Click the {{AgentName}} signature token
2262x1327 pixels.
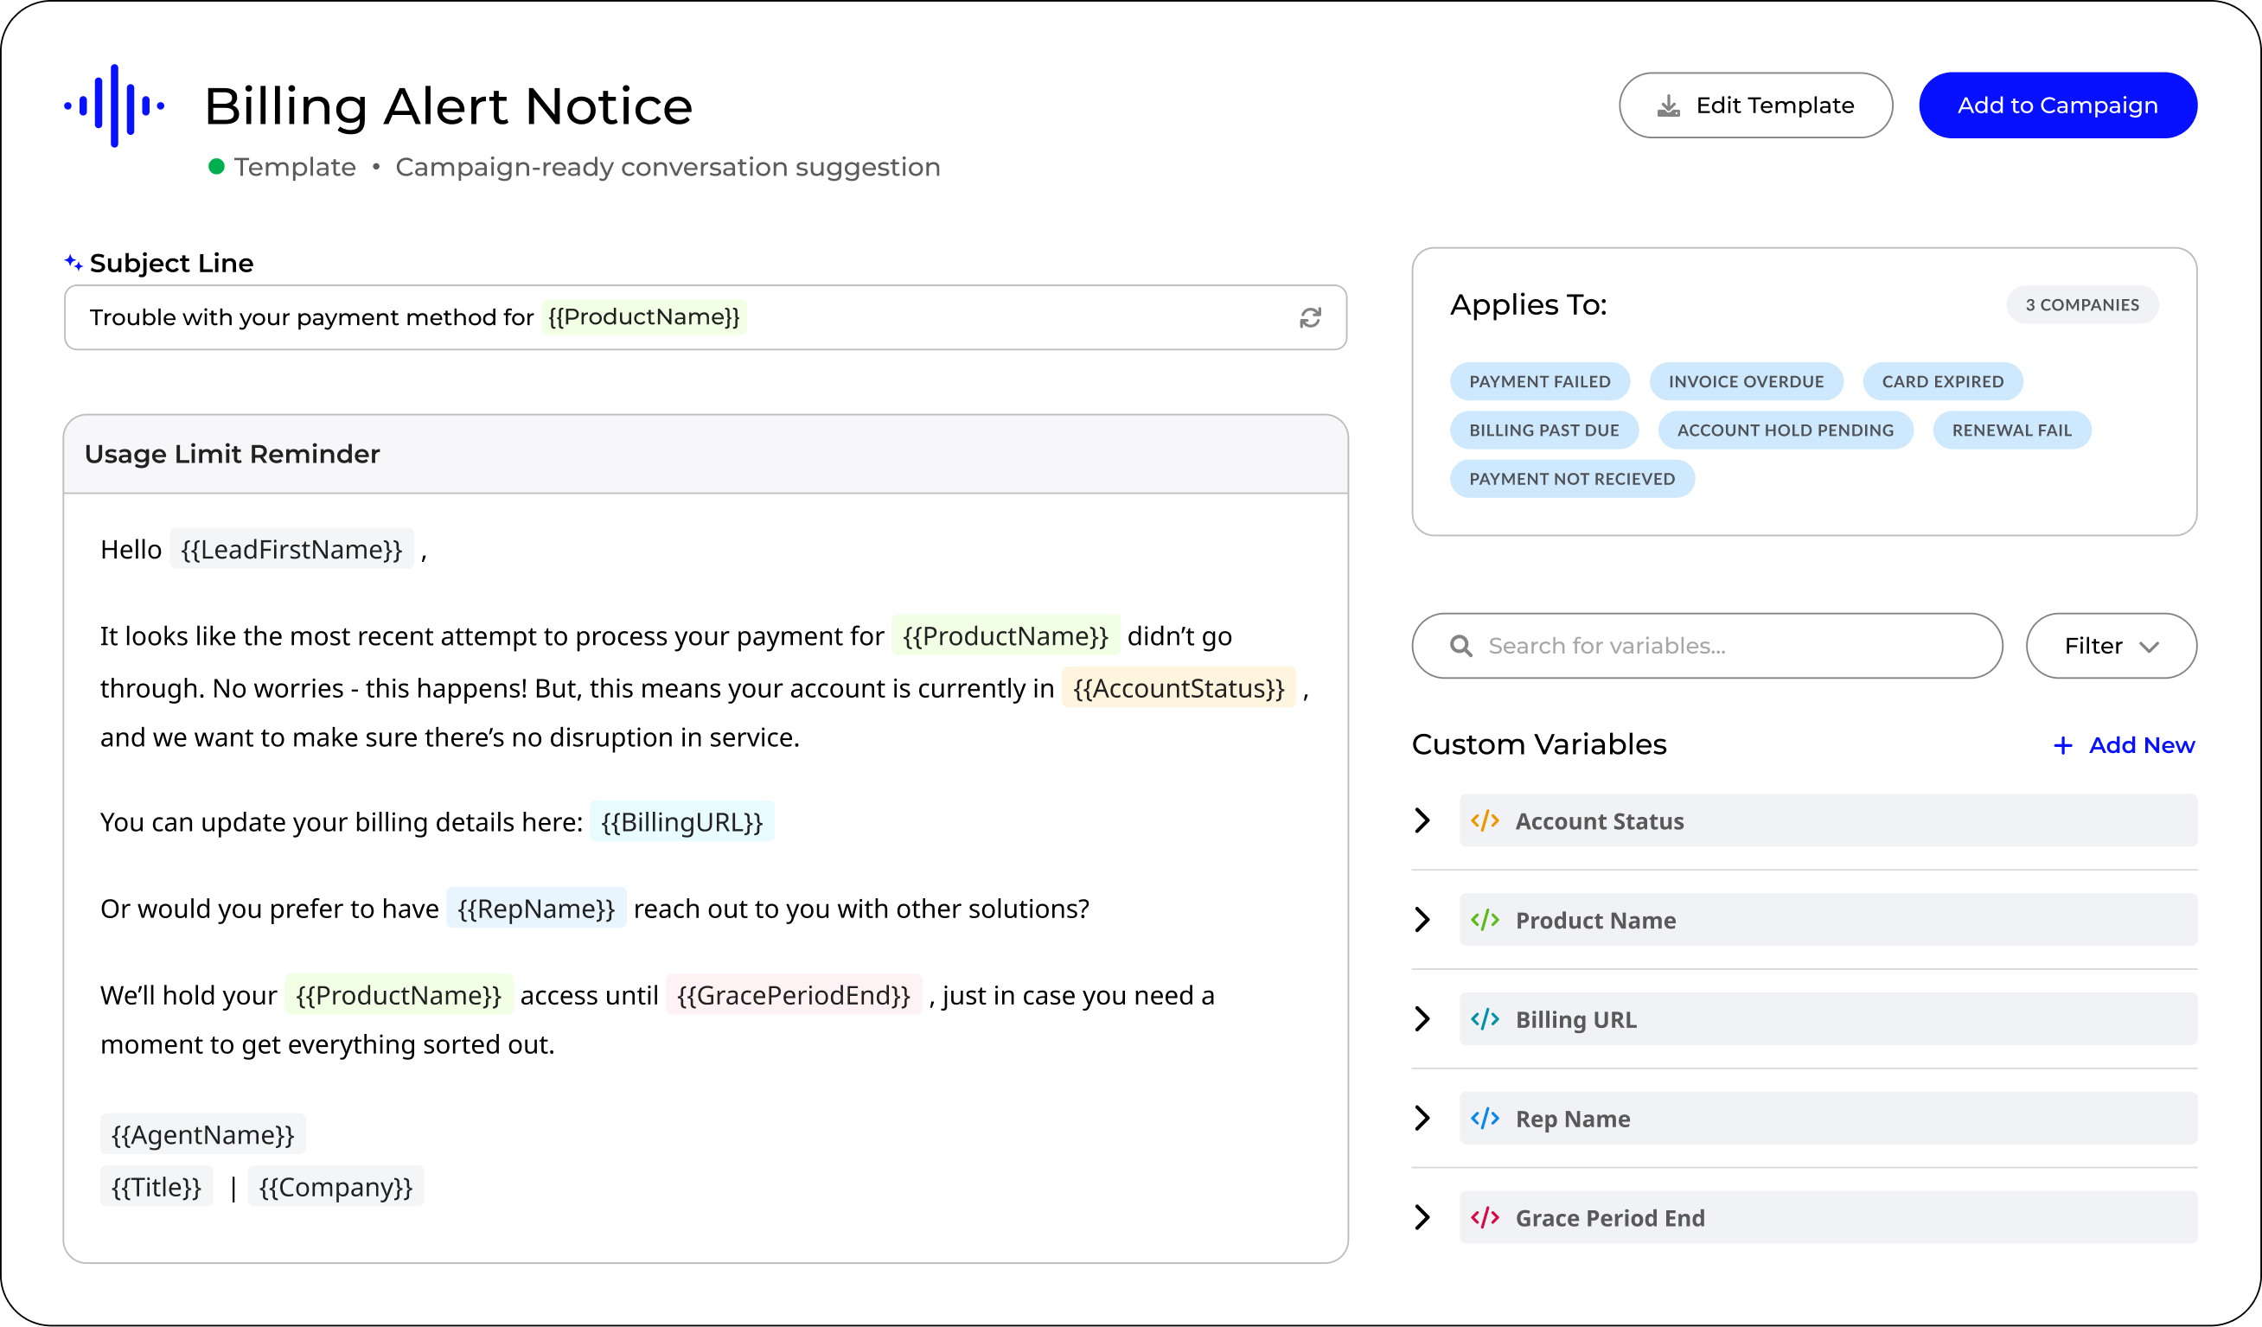point(203,1135)
